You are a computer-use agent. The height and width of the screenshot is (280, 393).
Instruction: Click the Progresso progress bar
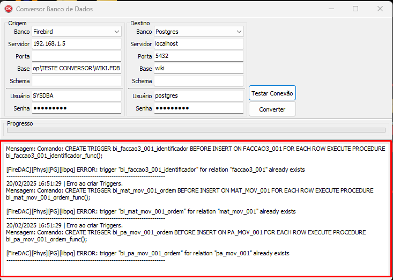[x=196, y=130]
